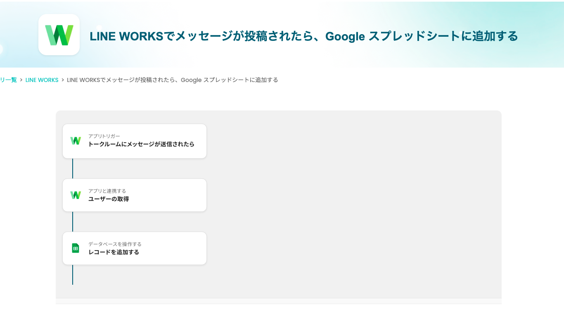564x321 pixels.
Task: Click LINE WORKS icon on the トークルームにメッセージが送信されたら card
Action: pyautogui.click(x=76, y=141)
